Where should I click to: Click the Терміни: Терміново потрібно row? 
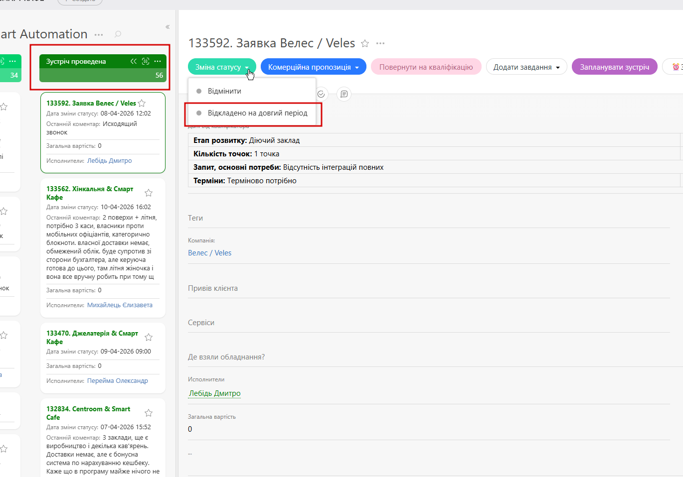434,181
